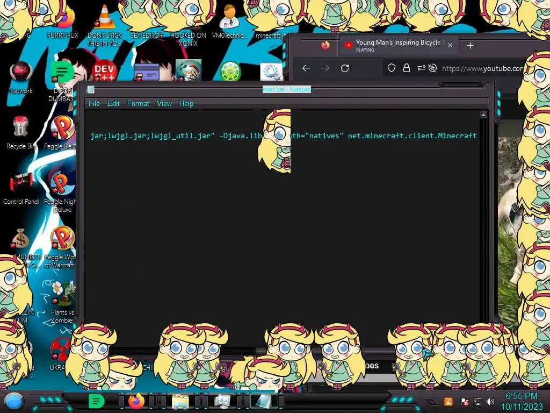Launch the DEV C++ desktop shortcut
Viewport: 550px width, 413px height.
[x=104, y=72]
